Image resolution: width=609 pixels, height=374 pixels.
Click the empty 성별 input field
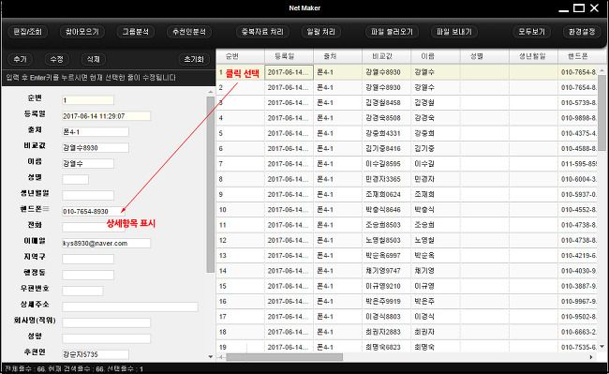[x=75, y=179]
